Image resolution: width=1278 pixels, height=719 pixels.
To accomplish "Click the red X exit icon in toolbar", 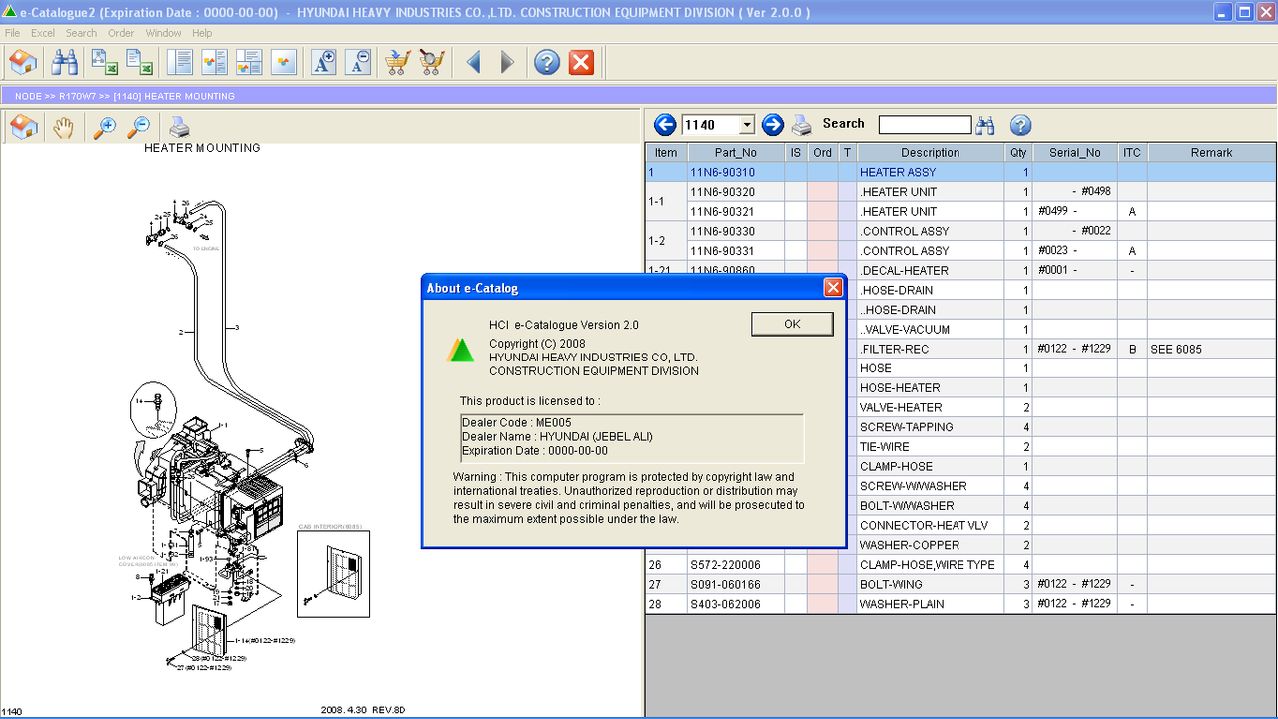I will pyautogui.click(x=581, y=62).
